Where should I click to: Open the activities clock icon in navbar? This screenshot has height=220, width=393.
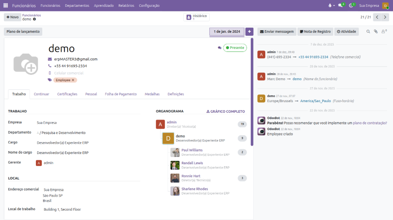352,6
